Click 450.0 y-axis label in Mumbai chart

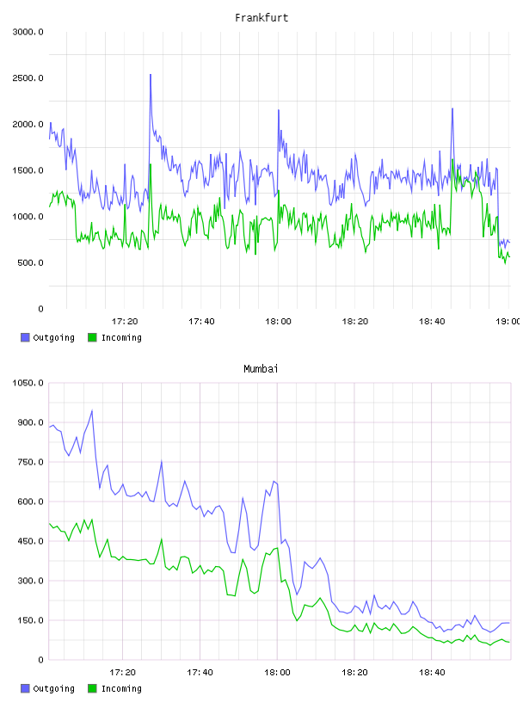pos(30,541)
